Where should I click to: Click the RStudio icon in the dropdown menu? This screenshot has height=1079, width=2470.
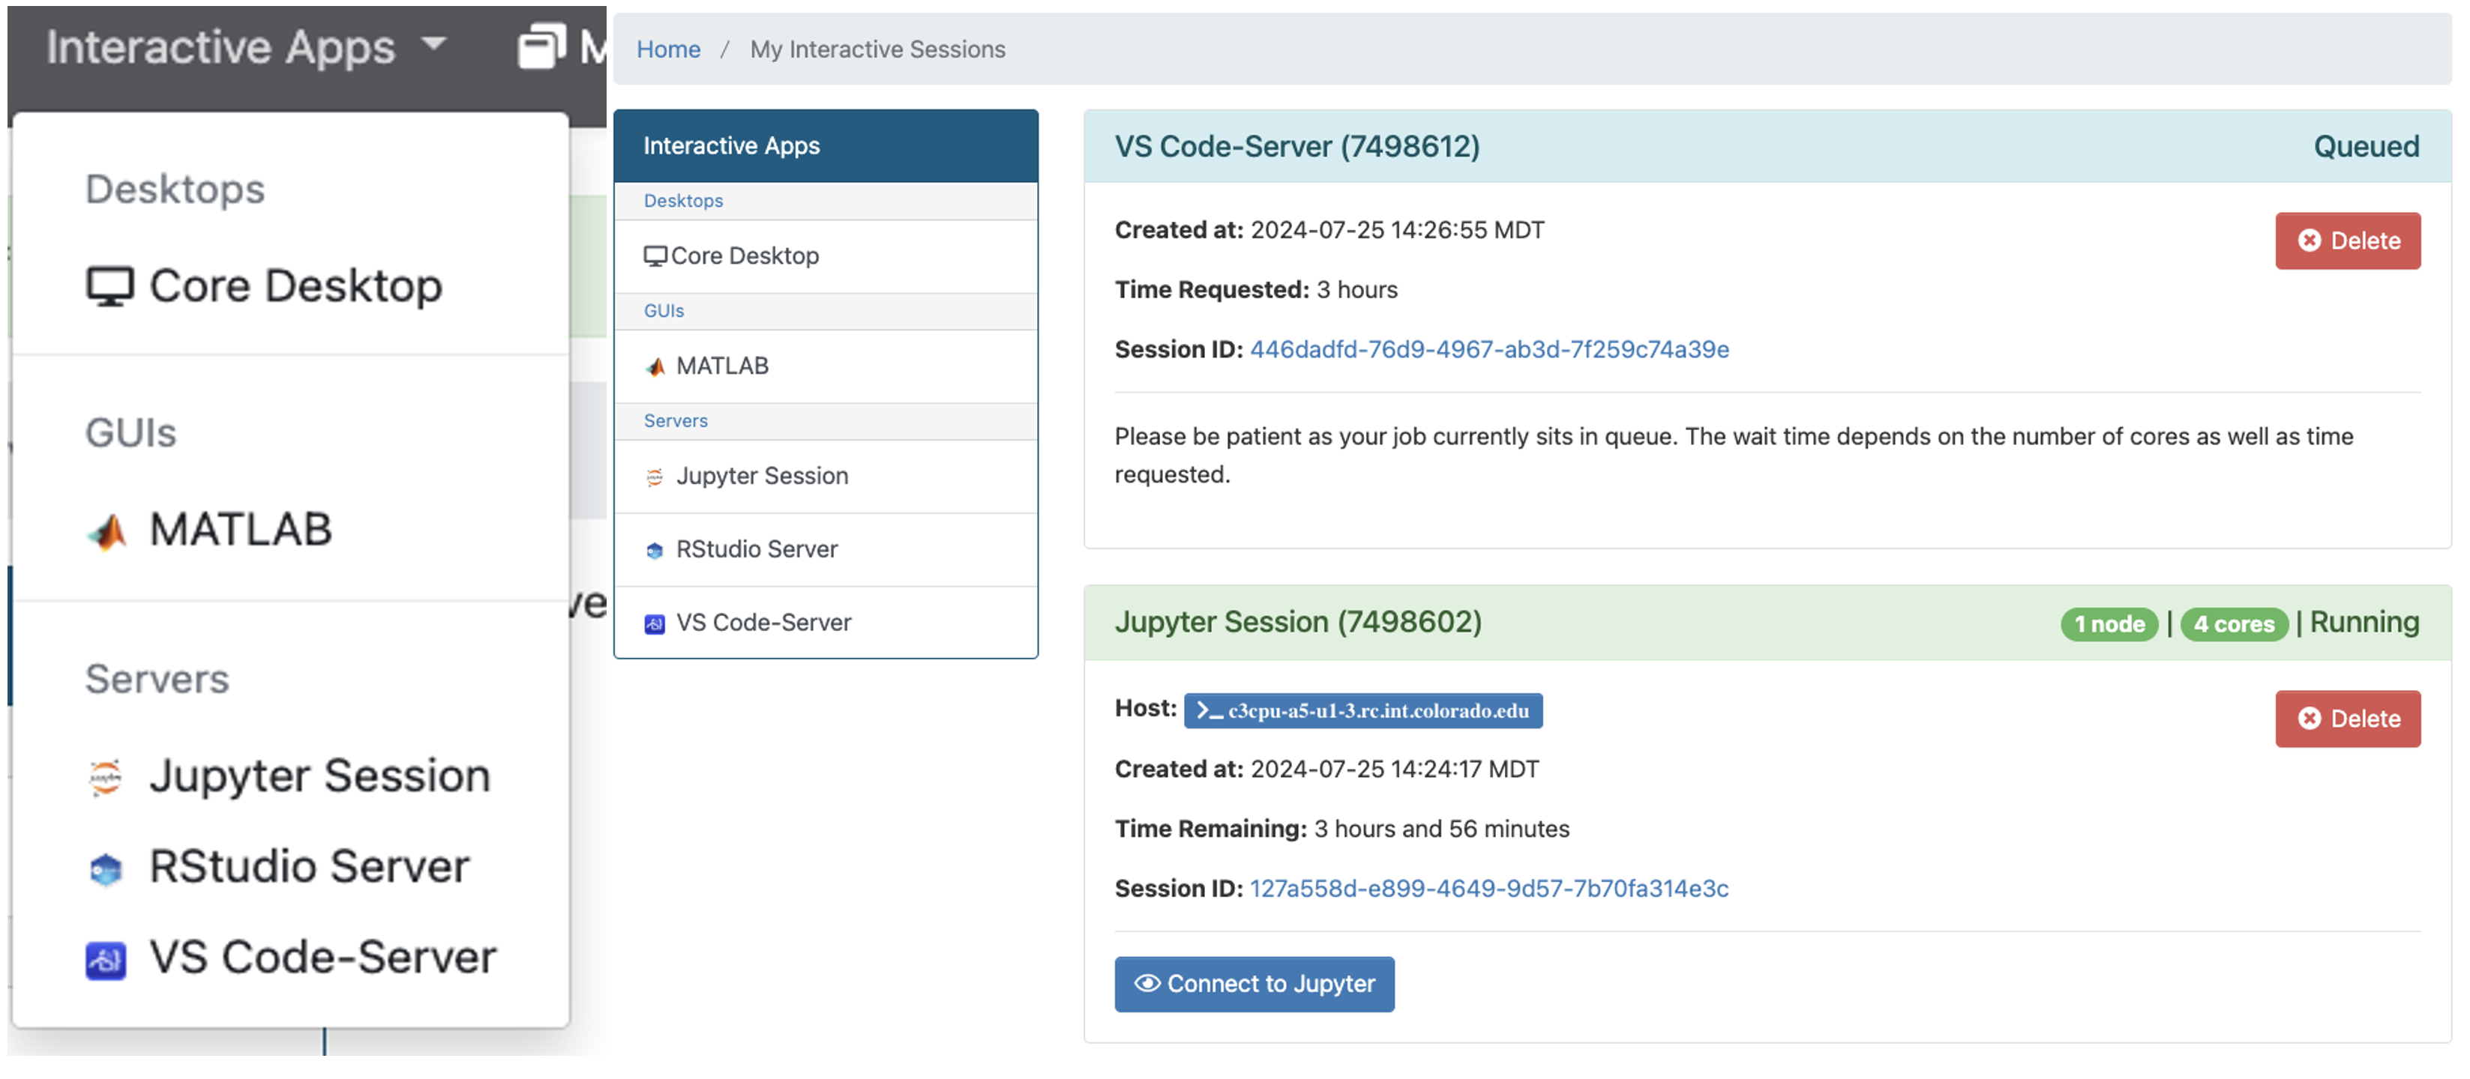[x=106, y=868]
